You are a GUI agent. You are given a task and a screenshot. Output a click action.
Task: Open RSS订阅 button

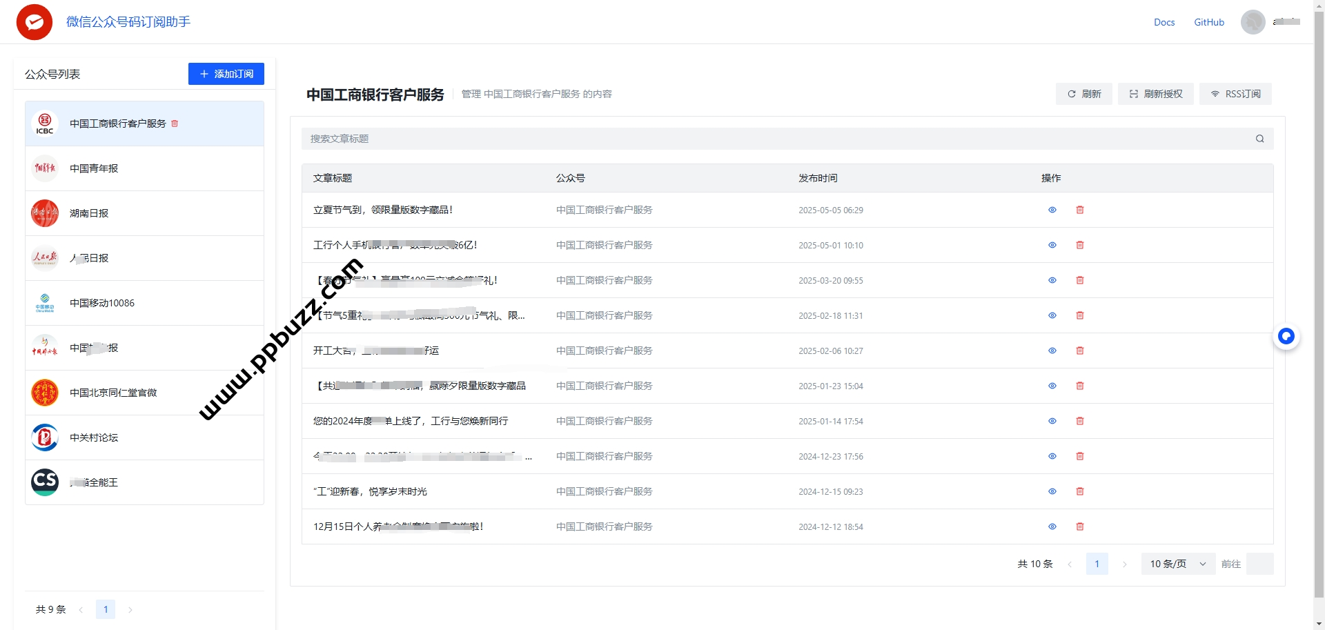pyautogui.click(x=1235, y=94)
